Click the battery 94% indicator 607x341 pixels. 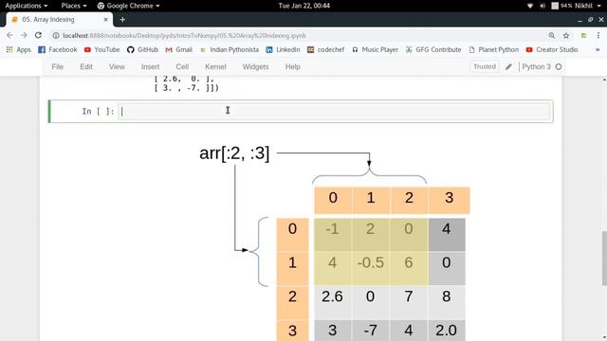(561, 6)
